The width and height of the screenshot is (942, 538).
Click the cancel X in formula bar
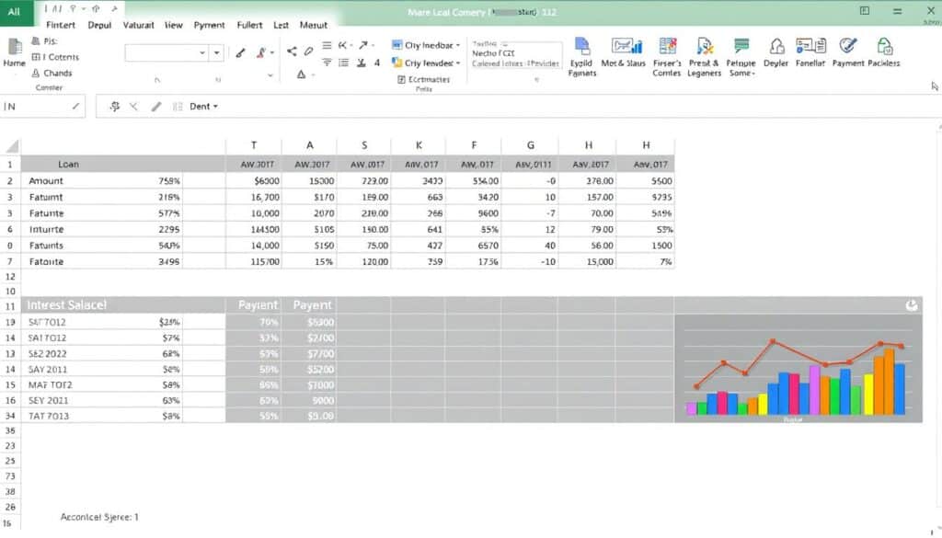(133, 107)
